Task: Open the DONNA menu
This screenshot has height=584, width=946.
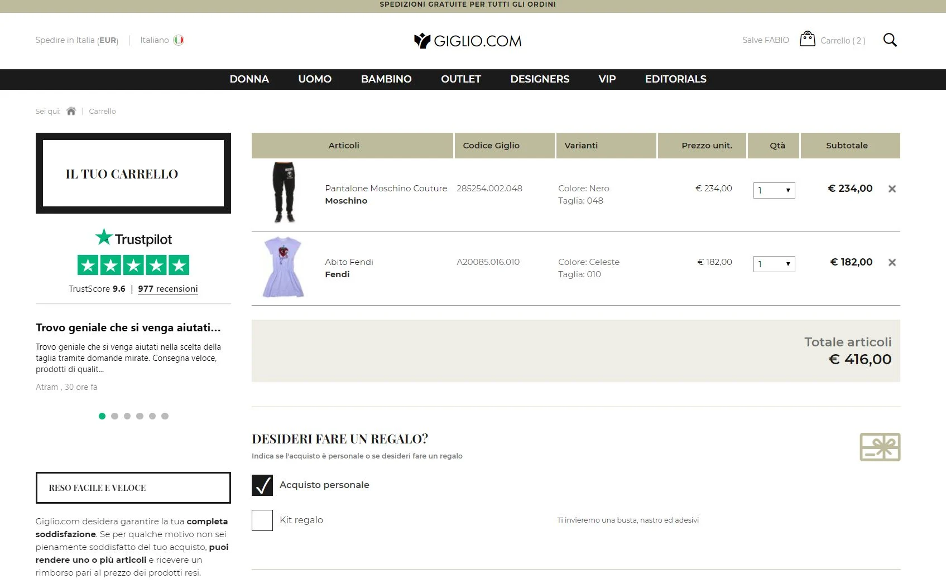Action: (x=249, y=79)
